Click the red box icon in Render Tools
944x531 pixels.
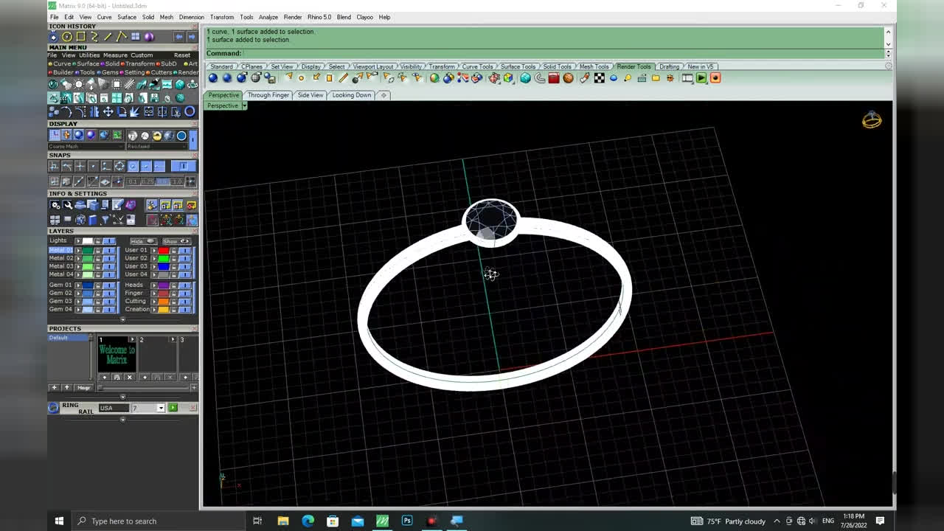[x=554, y=78]
